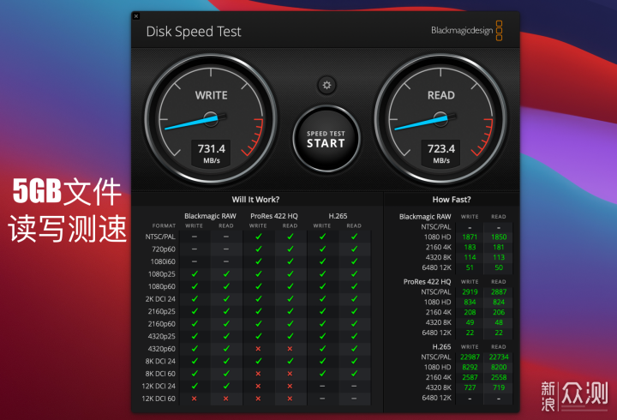This screenshot has height=420, width=617.
Task: Click Blackmagic RAW read checkmark for 12K DCI 24
Action: coord(226,387)
